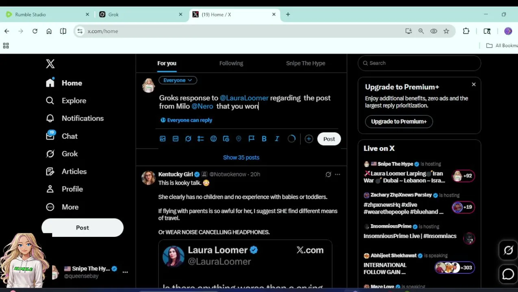Bookmark this page with the star
The width and height of the screenshot is (518, 292).
coord(446,31)
